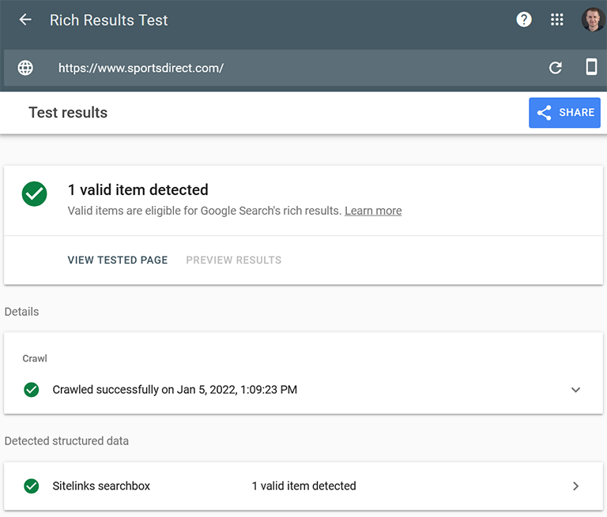Screen dimensions: 607x517
Task: Rerun the test with the refresh icon
Action: [556, 68]
